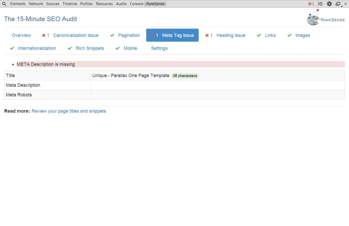
Task: Open the Resources panel
Action: (104, 4)
